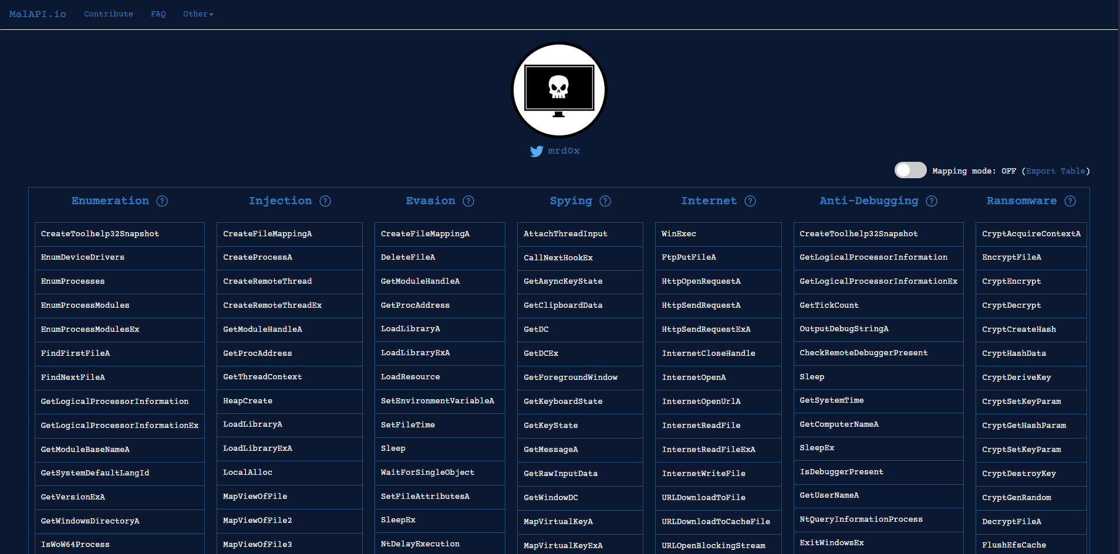Open the Contribute page in navbar
This screenshot has height=554, width=1120.
click(x=109, y=14)
